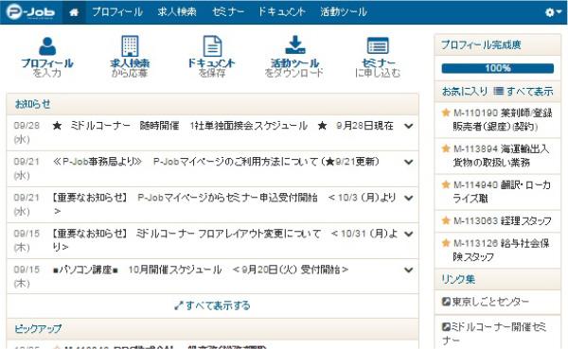This screenshot has height=349, width=568.
Task: Click the リンク集 panel header
Action: pos(497,279)
